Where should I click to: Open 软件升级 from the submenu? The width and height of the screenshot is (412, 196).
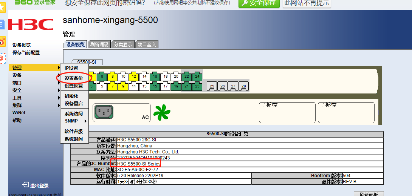[x=74, y=132]
